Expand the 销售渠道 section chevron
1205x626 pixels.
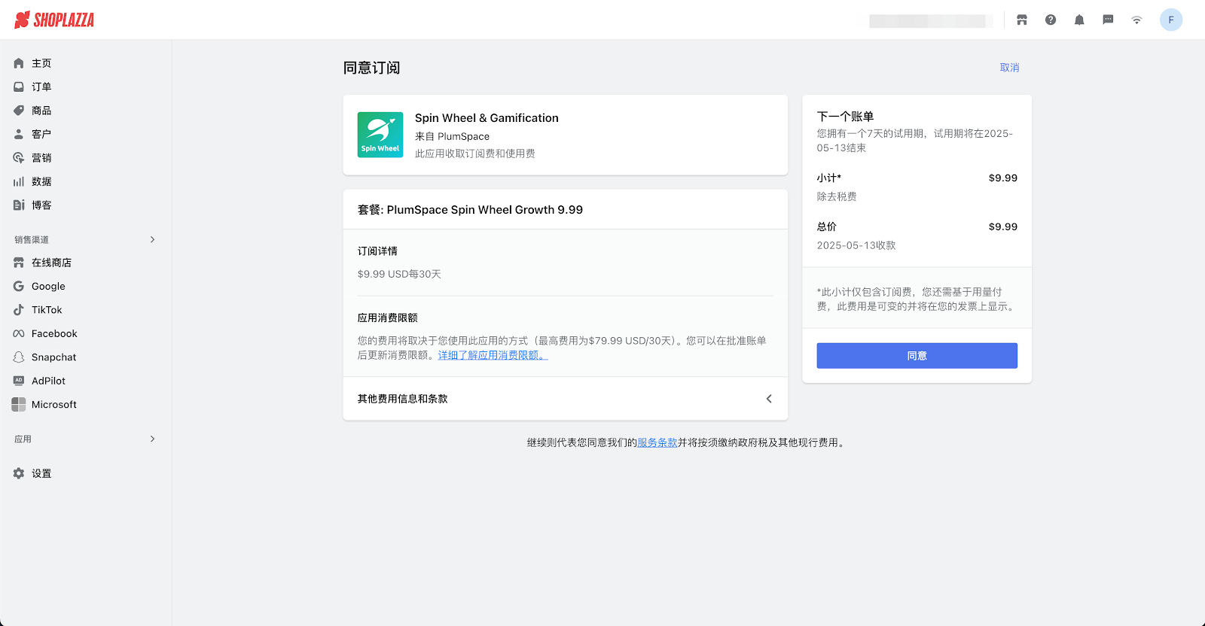[152, 239]
